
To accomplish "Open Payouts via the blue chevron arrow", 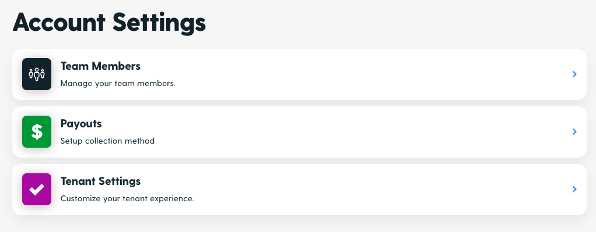I will pyautogui.click(x=574, y=131).
